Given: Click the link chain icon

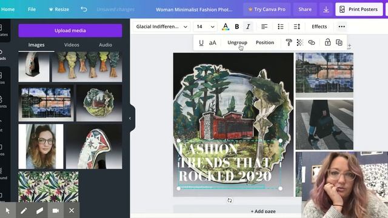Looking at the screenshot, I should [311, 42].
